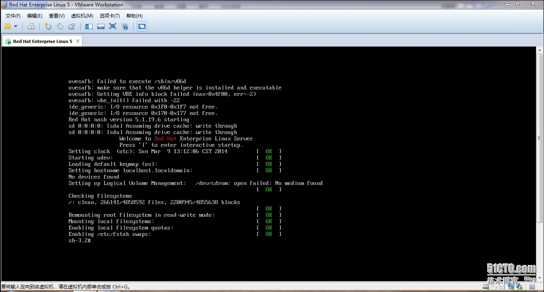Suspend the virtual machine with the pause icon
544x292 pixels.
[x=8, y=26]
